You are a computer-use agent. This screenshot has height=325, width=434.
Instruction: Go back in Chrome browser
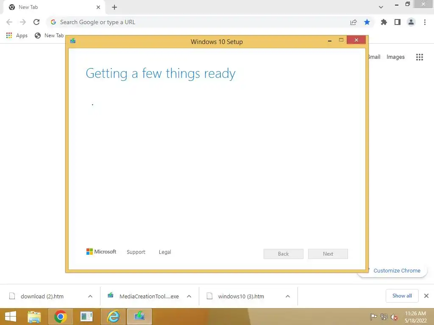pyautogui.click(x=9, y=22)
